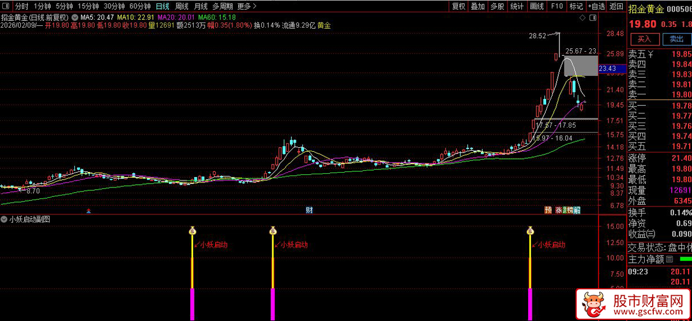Image resolution: width=692 pixels, height=321 pixels.
Task: Activate the 画线 drawing tool
Action: tap(537, 6)
